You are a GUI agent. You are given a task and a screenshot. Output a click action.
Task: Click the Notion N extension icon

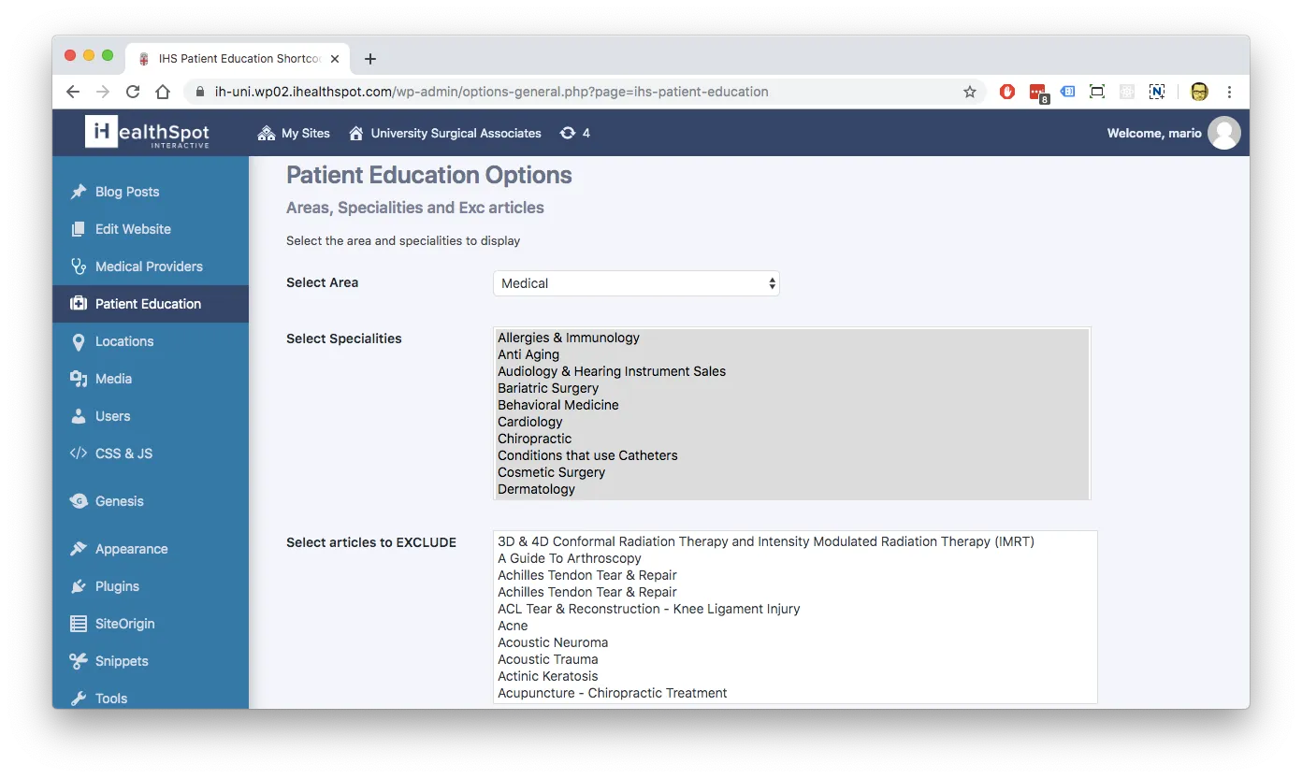(1157, 92)
